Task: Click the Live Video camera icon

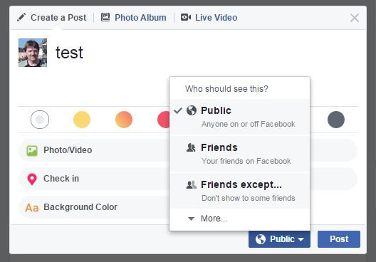Action: click(x=186, y=17)
